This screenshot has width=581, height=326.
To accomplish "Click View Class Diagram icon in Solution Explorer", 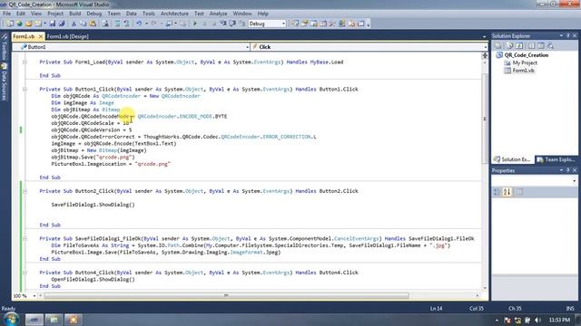I will [x=550, y=45].
